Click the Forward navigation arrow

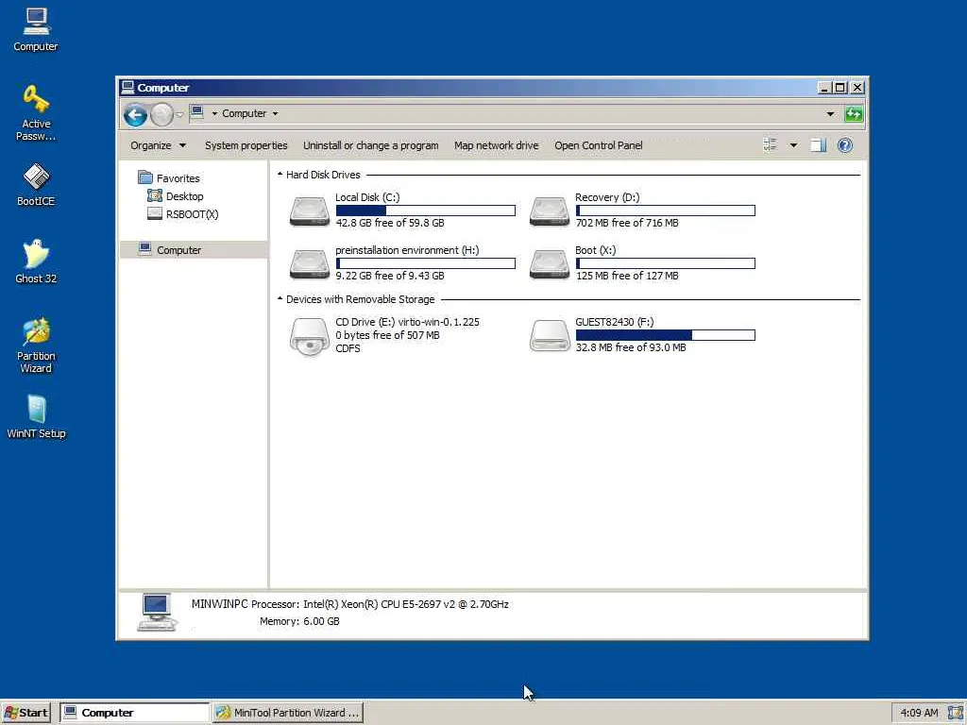click(161, 114)
